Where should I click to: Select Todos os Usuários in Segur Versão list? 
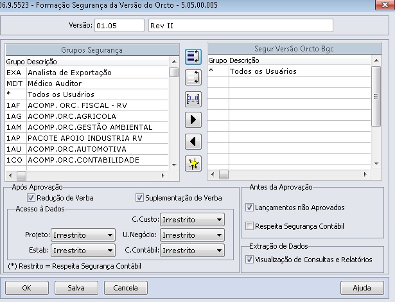(x=289, y=71)
